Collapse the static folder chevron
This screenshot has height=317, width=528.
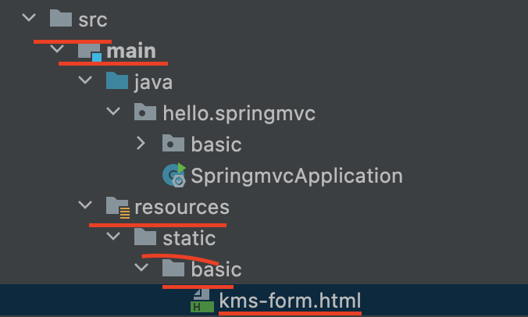coord(113,236)
